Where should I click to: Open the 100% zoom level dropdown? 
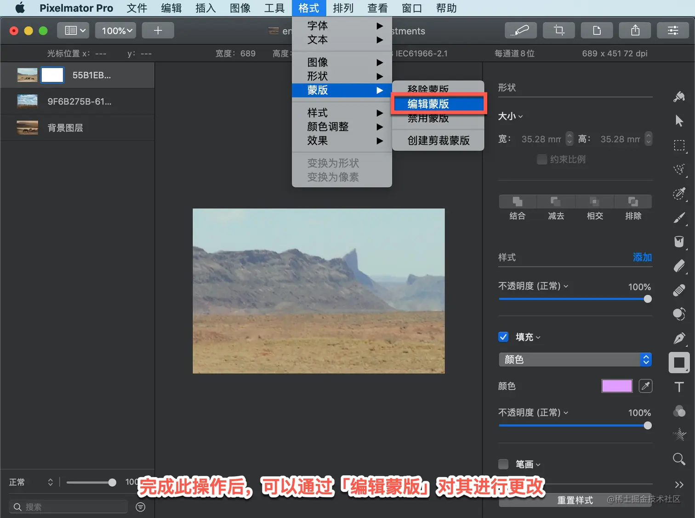(x=116, y=30)
